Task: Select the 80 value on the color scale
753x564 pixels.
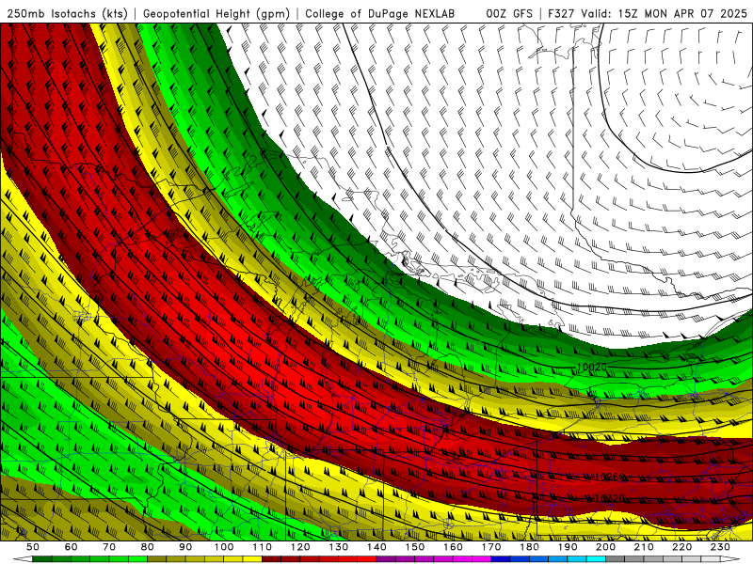Action: pos(148,547)
